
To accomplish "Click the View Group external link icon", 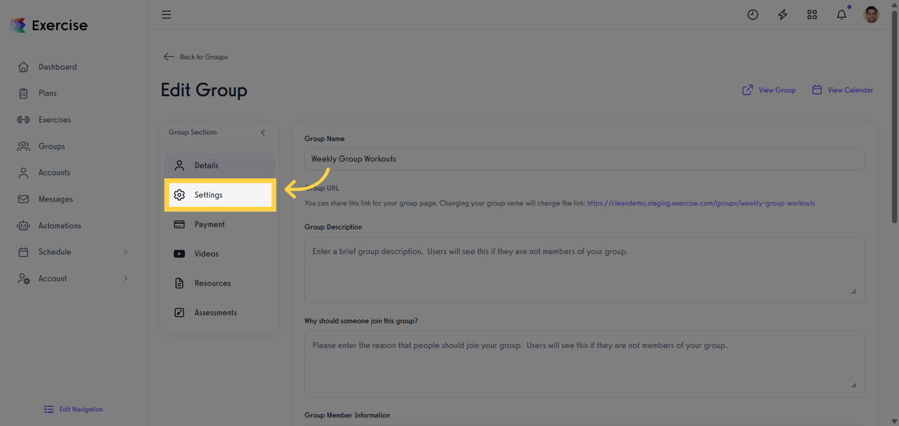I will (748, 90).
